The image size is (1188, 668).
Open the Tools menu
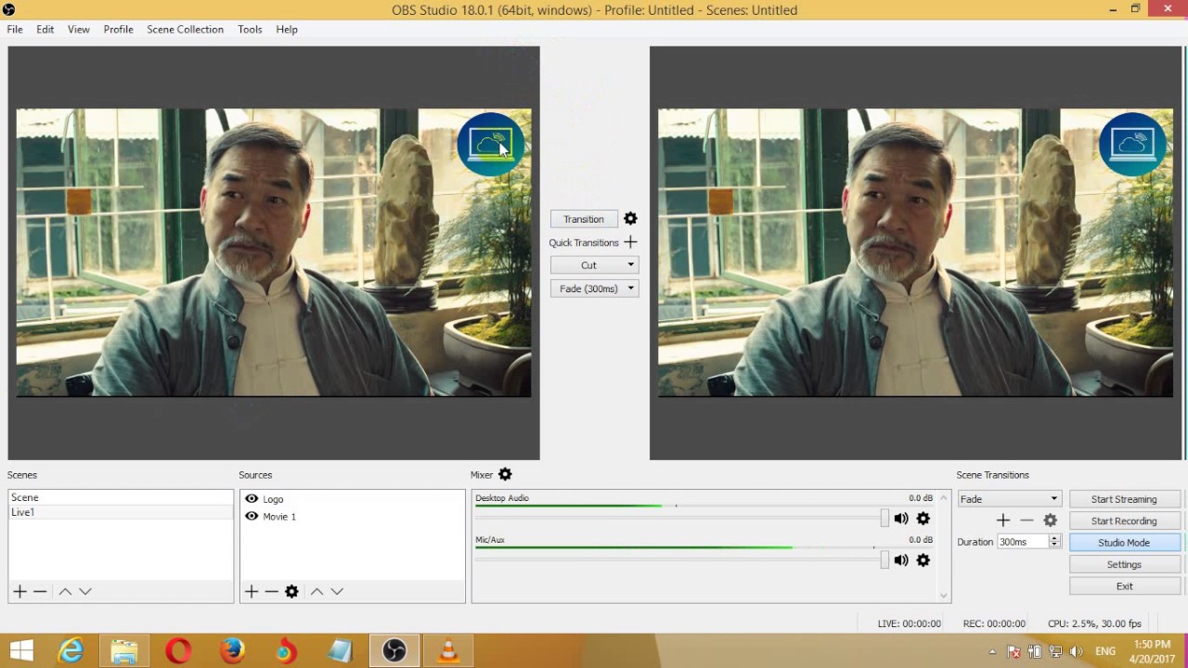coord(250,29)
